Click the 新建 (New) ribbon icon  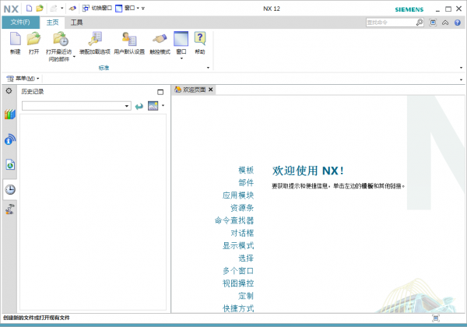tap(16, 43)
